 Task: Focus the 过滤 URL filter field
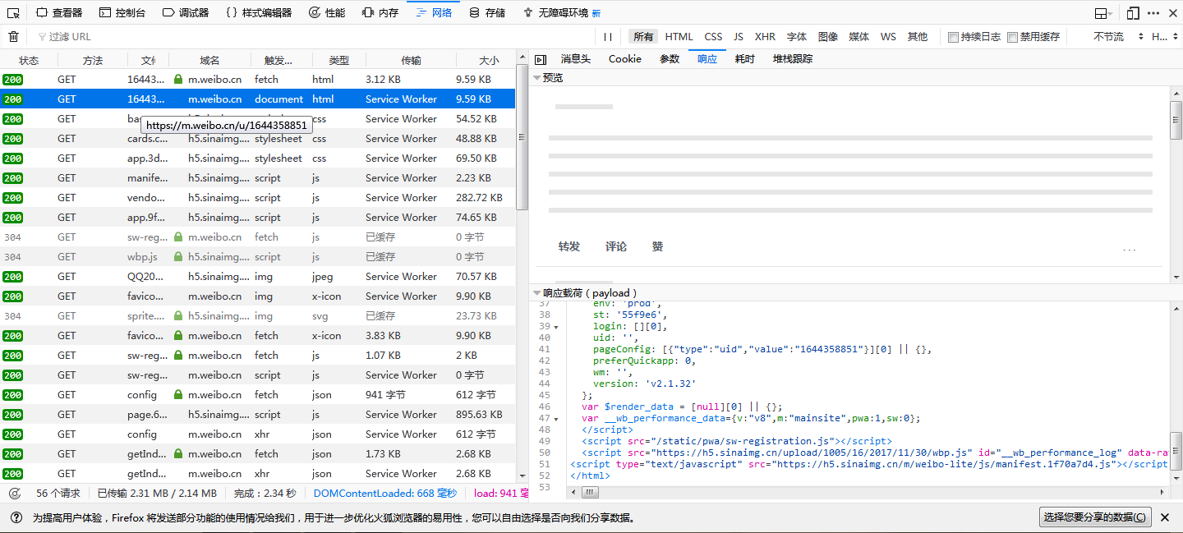pyautogui.click(x=312, y=36)
